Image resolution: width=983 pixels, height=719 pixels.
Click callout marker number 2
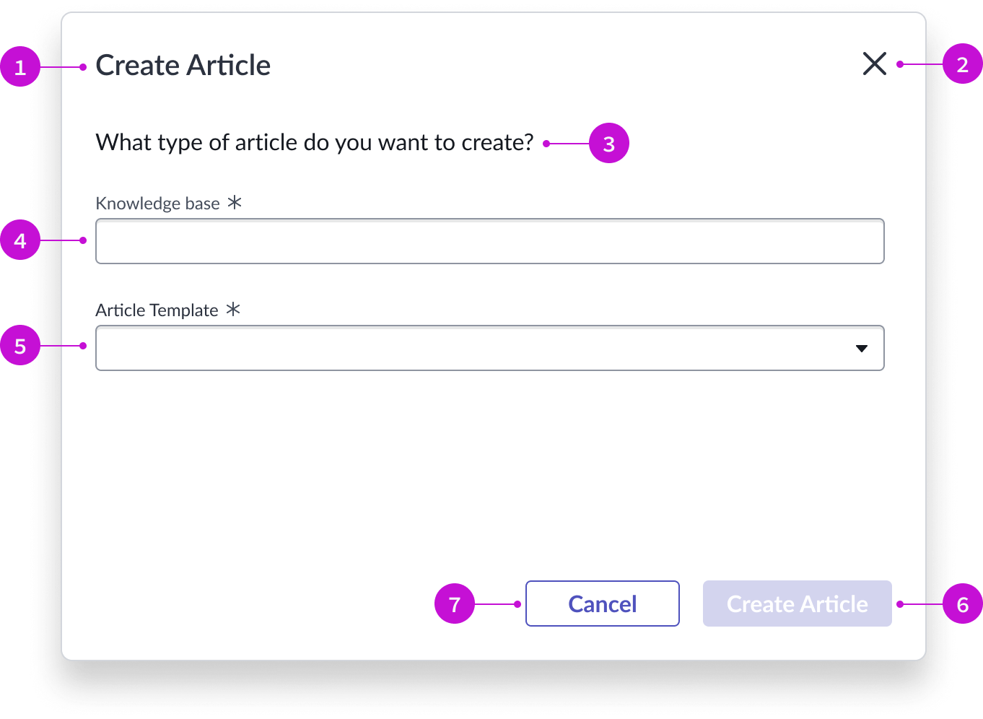click(963, 64)
